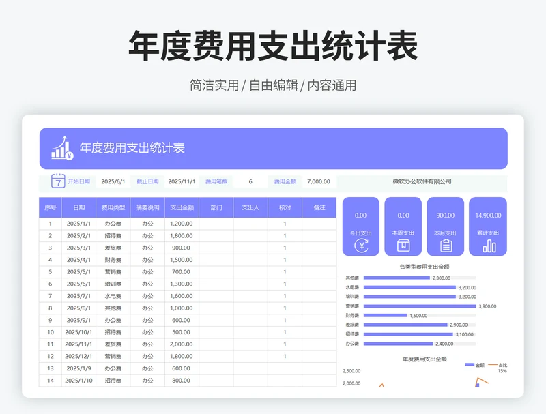The height and width of the screenshot is (414, 546).
Task: Click the weekly calendar icon under 本周支出
Action: (x=403, y=246)
